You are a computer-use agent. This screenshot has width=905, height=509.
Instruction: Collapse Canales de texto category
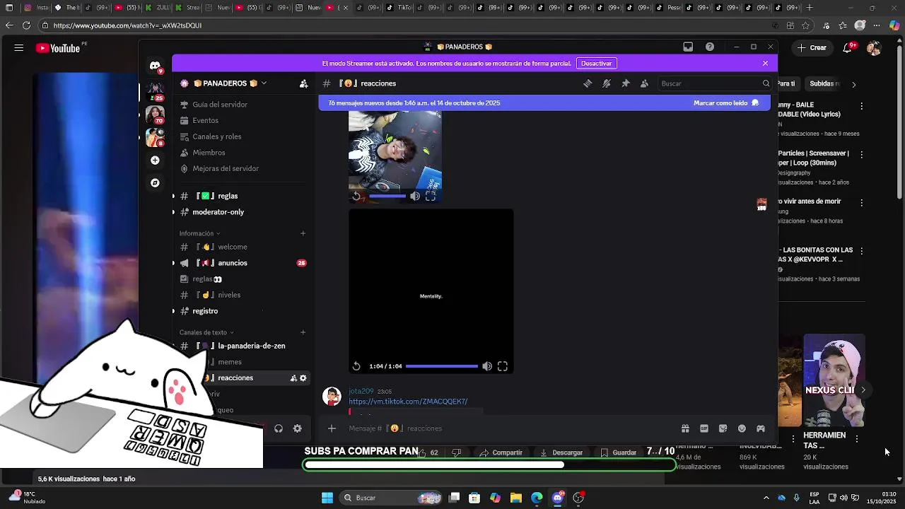[x=206, y=332]
